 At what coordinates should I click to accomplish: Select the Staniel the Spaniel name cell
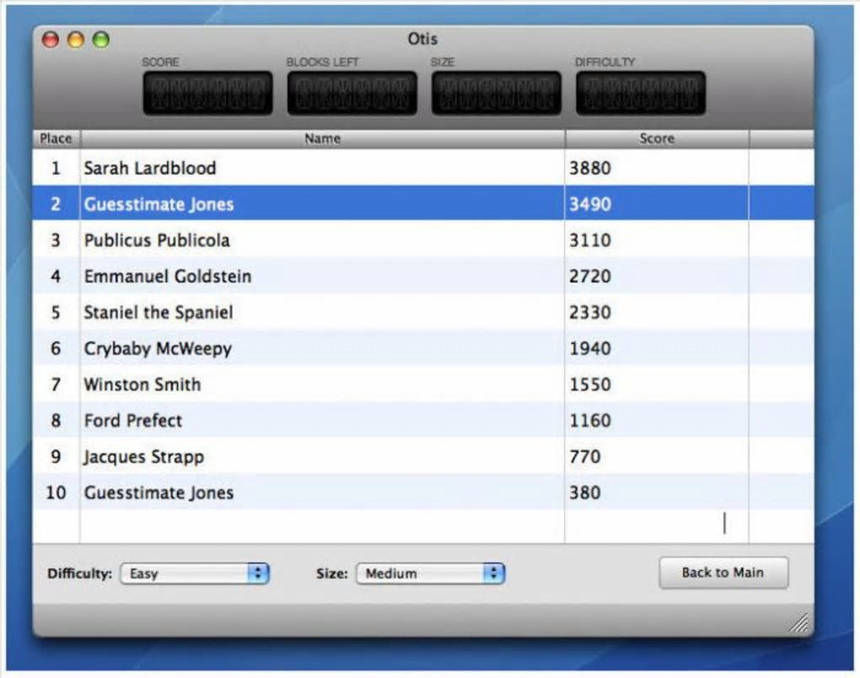(x=322, y=312)
